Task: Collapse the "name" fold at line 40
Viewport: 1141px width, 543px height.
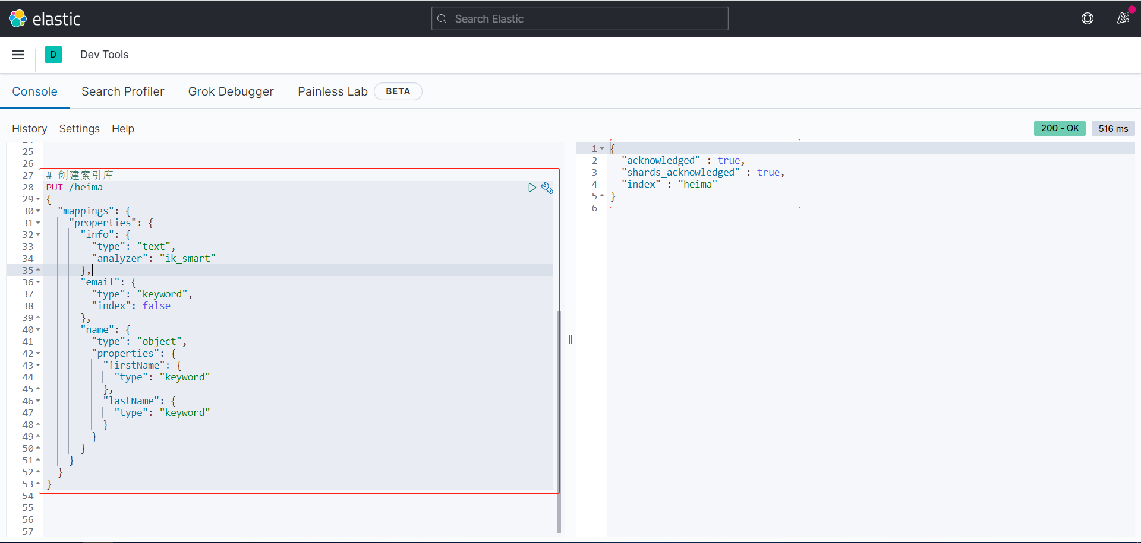Action: coord(38,330)
